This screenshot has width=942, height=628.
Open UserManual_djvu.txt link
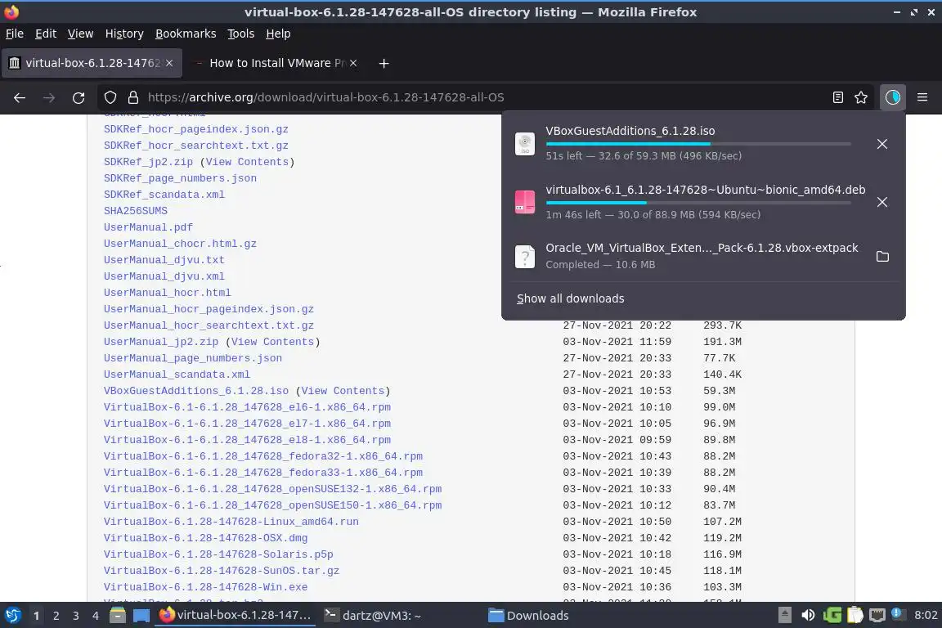pos(164,259)
